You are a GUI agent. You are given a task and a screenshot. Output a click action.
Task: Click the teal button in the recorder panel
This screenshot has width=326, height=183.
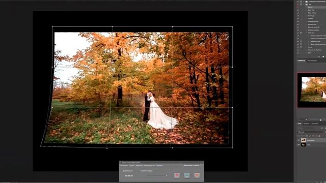[x=187, y=175]
